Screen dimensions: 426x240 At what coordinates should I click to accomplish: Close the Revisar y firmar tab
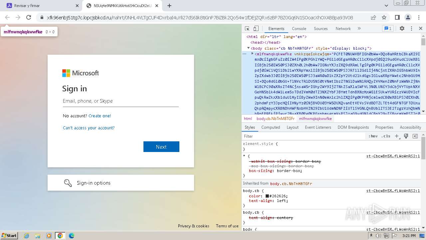pyautogui.click(x=77, y=6)
